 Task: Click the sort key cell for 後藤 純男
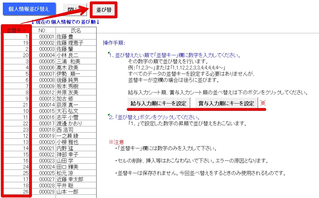[16, 80]
